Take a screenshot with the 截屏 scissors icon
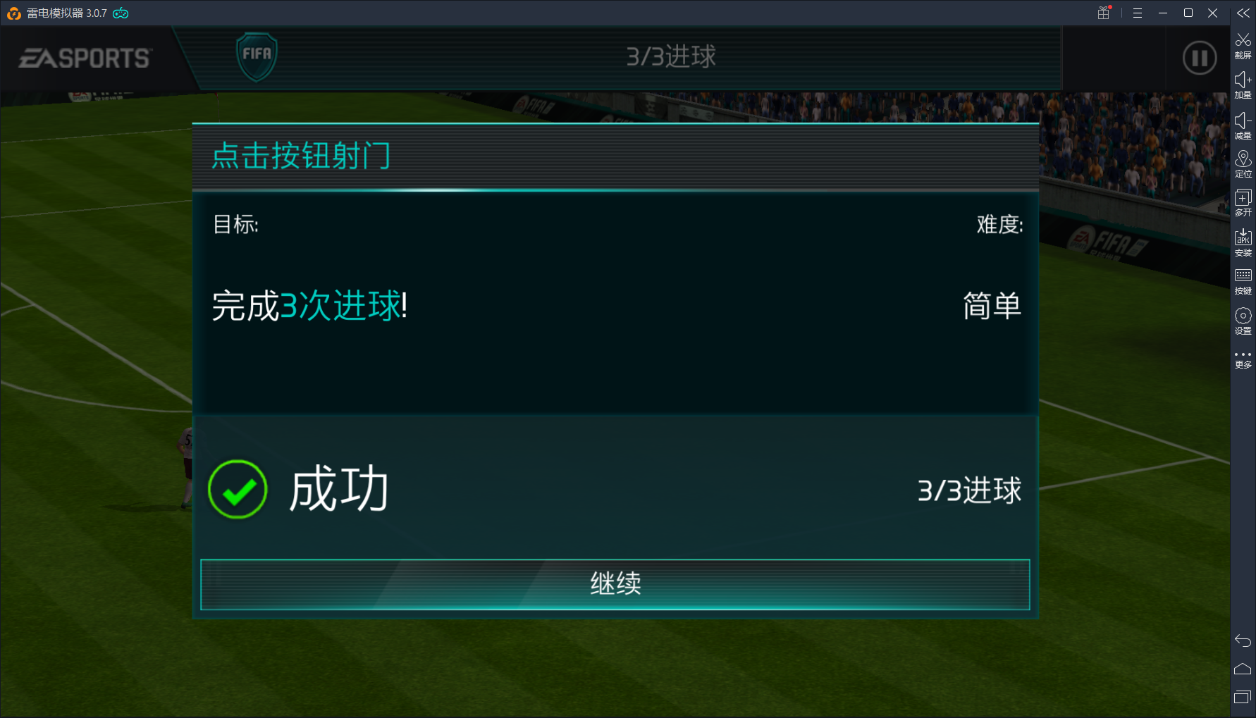The image size is (1256, 718). (1243, 46)
